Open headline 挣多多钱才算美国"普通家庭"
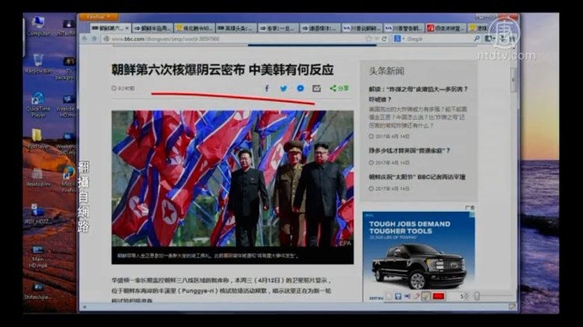The width and height of the screenshot is (583, 327). click(x=408, y=150)
